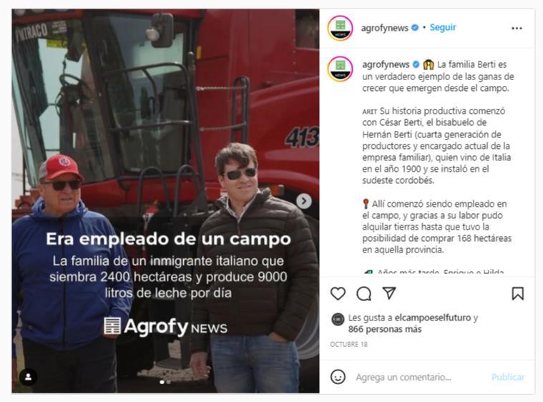
Task: Select the second carousel dot indicator
Action: coord(169,382)
